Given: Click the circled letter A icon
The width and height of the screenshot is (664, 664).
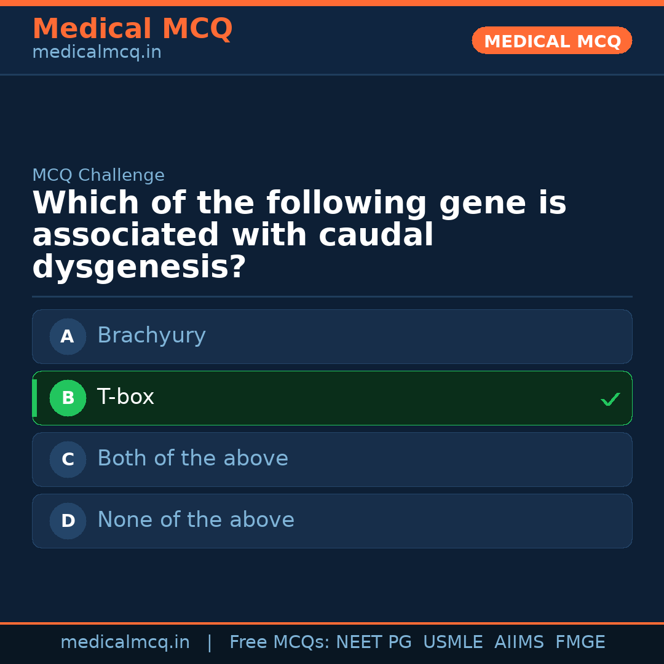Looking at the screenshot, I should click(x=68, y=336).
